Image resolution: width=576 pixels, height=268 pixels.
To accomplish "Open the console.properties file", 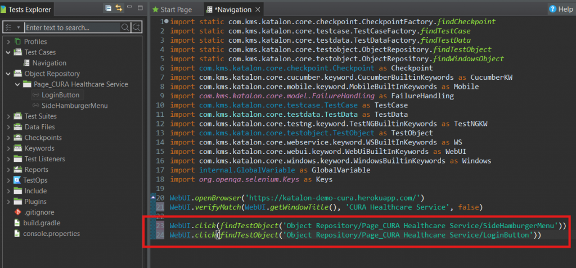I will (51, 234).
